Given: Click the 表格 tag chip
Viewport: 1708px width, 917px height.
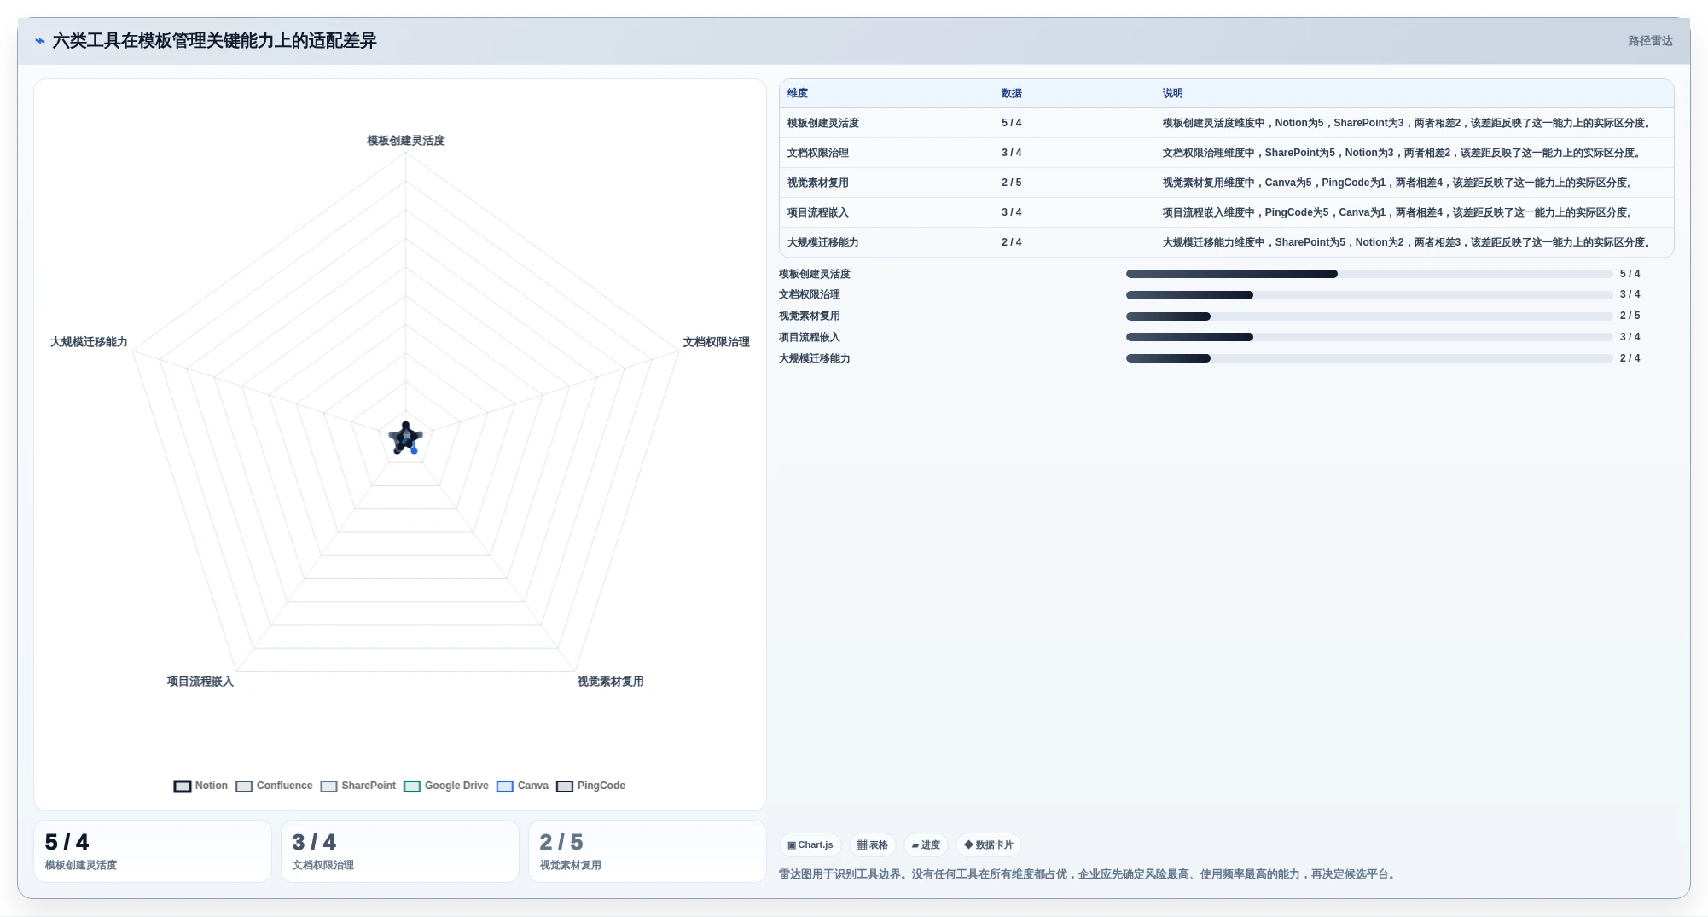Looking at the screenshot, I should pyautogui.click(x=873, y=845).
